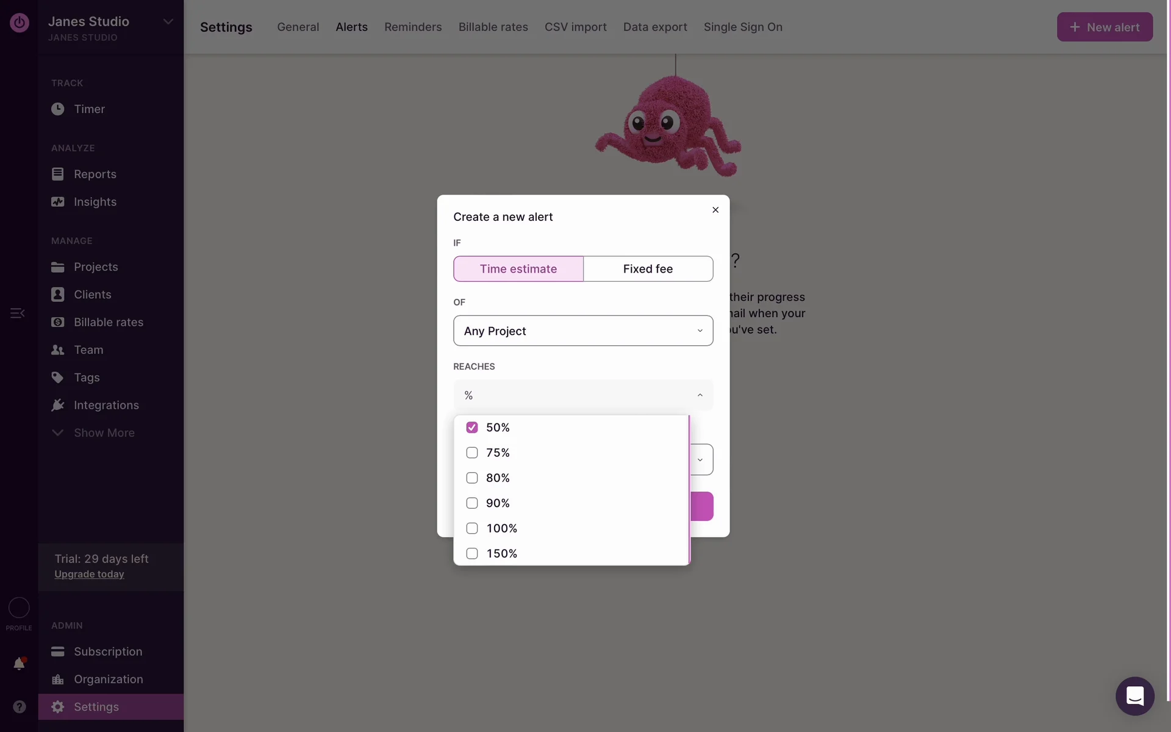Click the Timer clock icon in sidebar
Viewport: 1171px width, 732px height.
[x=57, y=109]
